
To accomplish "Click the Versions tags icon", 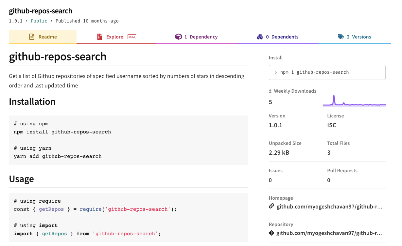I will (x=340, y=37).
